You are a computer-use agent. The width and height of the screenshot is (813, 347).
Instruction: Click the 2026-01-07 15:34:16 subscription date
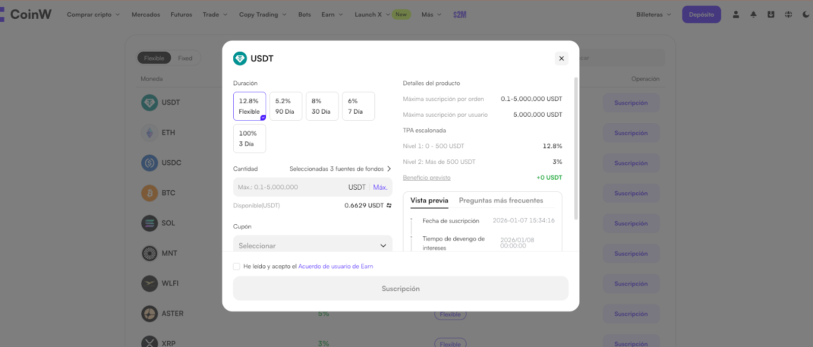523,221
